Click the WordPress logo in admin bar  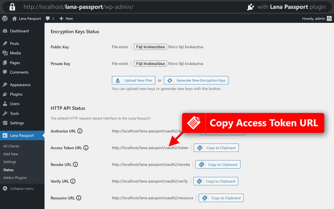[x=5, y=18]
